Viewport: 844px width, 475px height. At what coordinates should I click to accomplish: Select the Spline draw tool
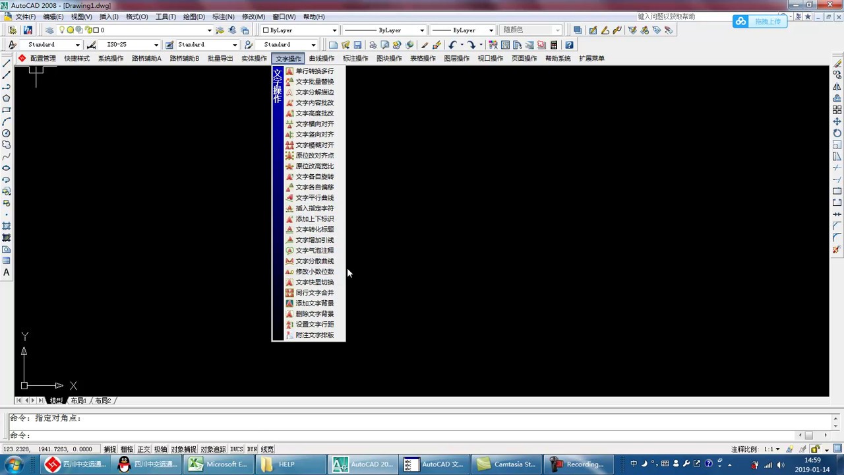[7, 156]
